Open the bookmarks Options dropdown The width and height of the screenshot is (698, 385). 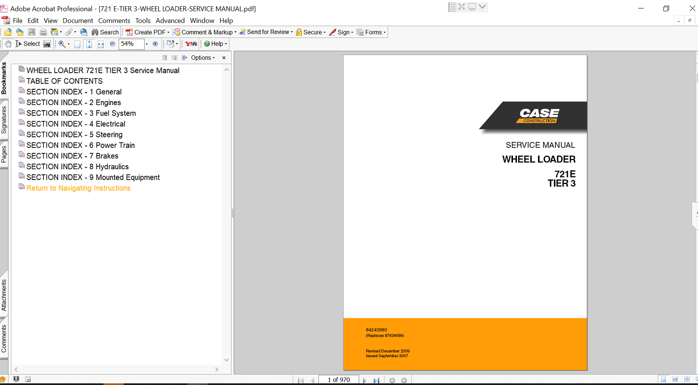[x=203, y=58]
